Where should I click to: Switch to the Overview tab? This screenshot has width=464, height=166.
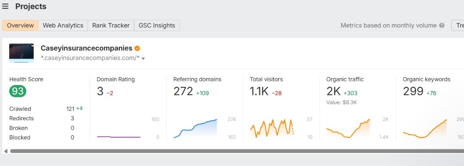tap(20, 25)
